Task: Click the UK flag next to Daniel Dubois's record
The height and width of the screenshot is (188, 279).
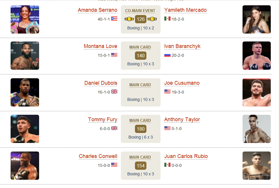Action: coord(114,91)
